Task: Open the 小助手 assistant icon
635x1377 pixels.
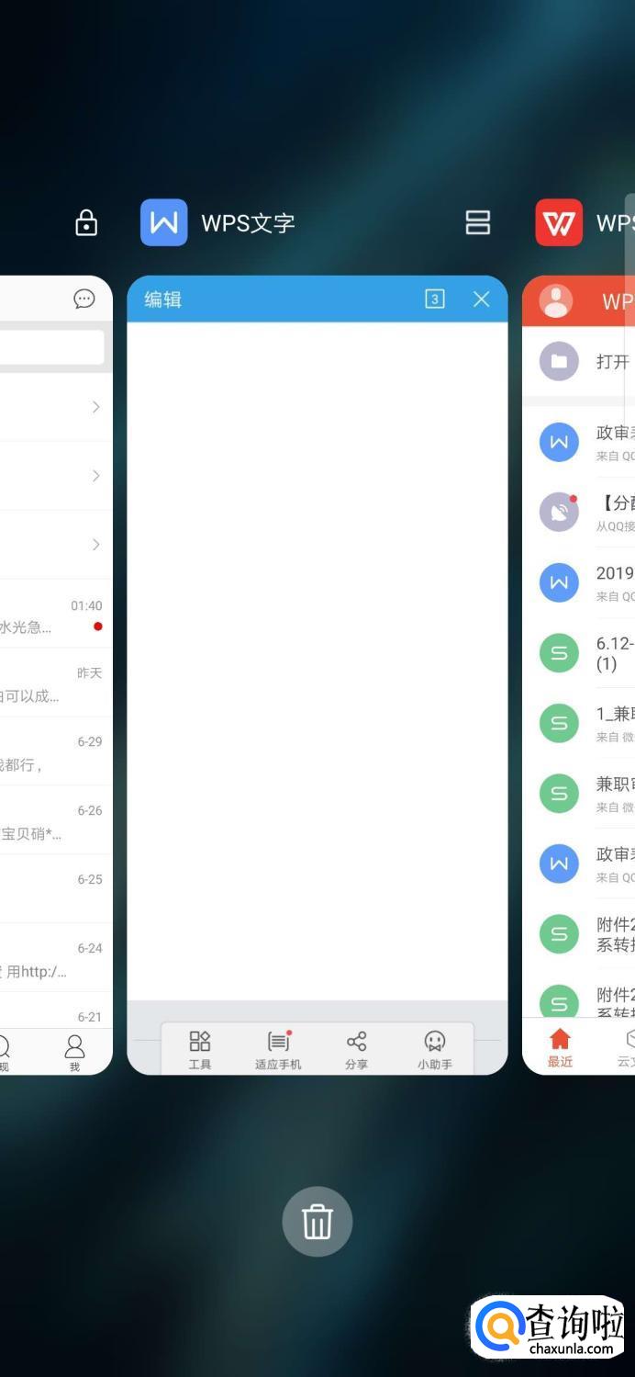Action: (435, 1050)
